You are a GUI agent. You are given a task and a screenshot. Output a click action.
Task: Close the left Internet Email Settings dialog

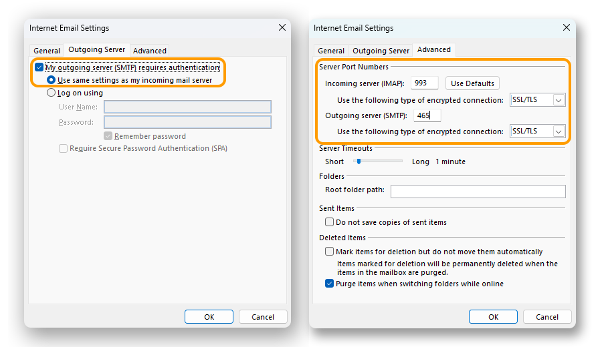click(x=282, y=28)
